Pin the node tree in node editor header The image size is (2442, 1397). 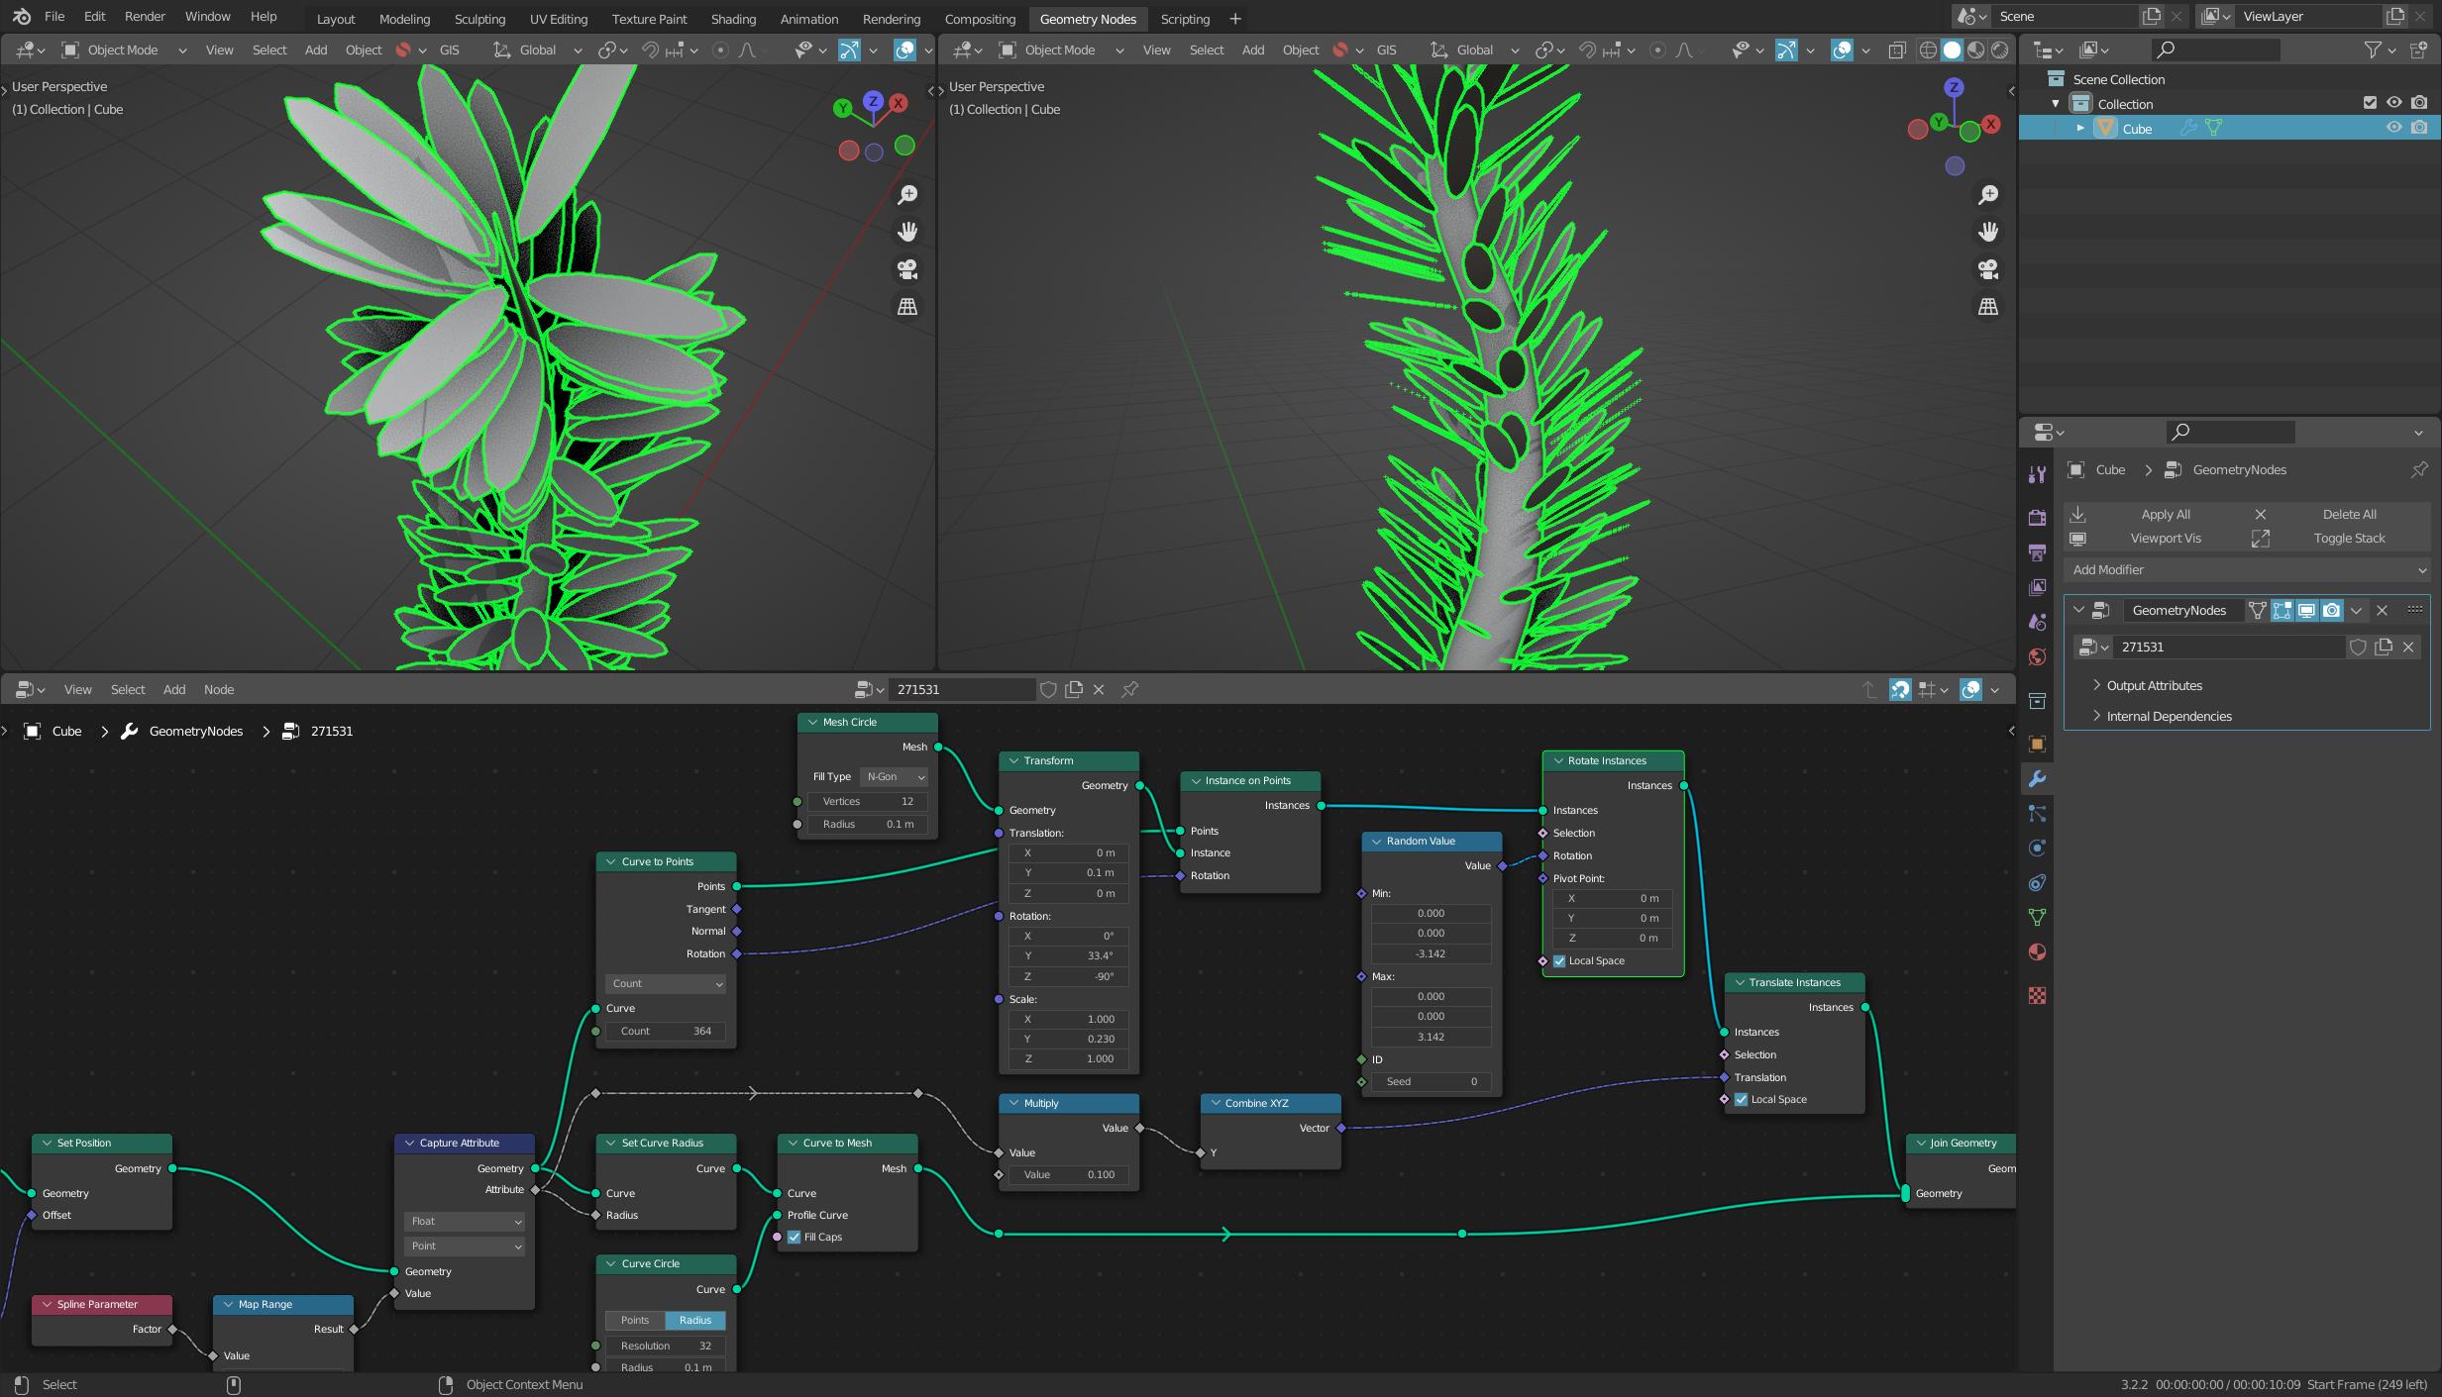tap(1129, 689)
